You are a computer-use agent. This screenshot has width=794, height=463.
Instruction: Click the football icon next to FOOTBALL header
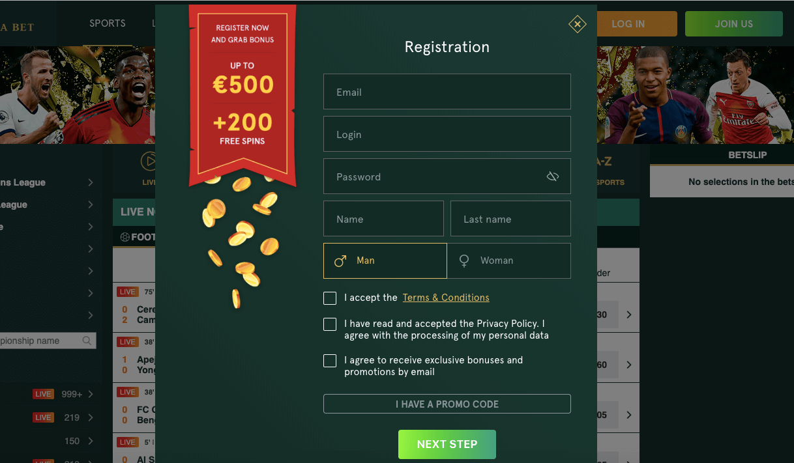(125, 236)
